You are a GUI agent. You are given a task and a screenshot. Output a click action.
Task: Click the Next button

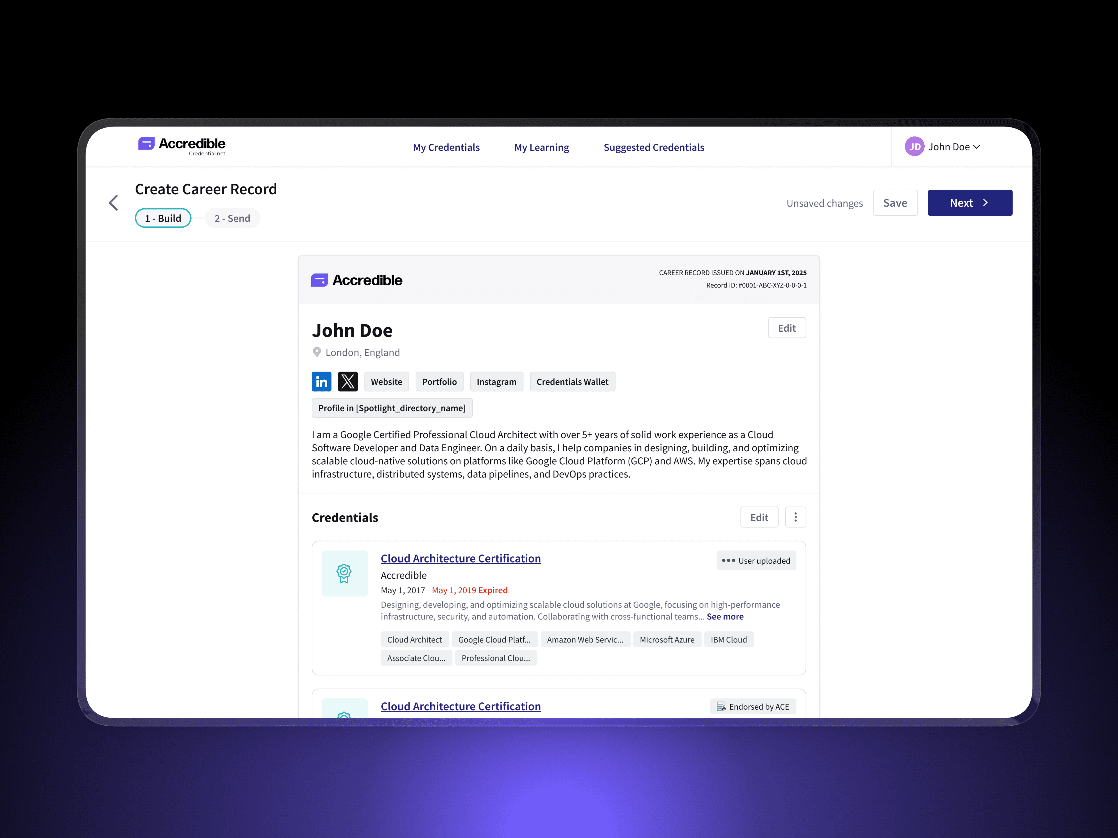coord(970,203)
